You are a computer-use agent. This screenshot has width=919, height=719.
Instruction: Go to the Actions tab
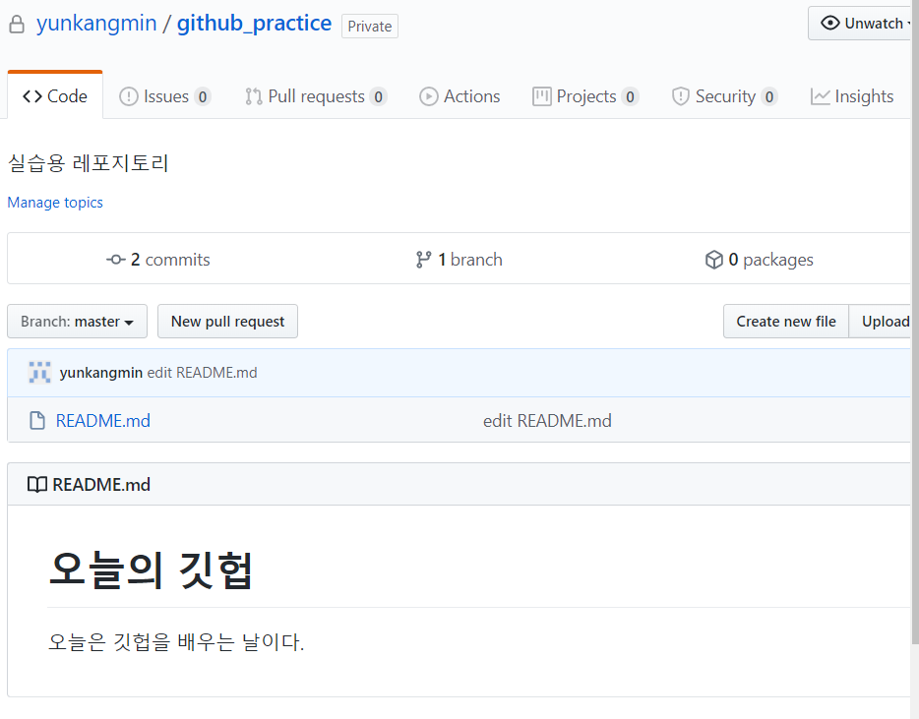point(460,96)
